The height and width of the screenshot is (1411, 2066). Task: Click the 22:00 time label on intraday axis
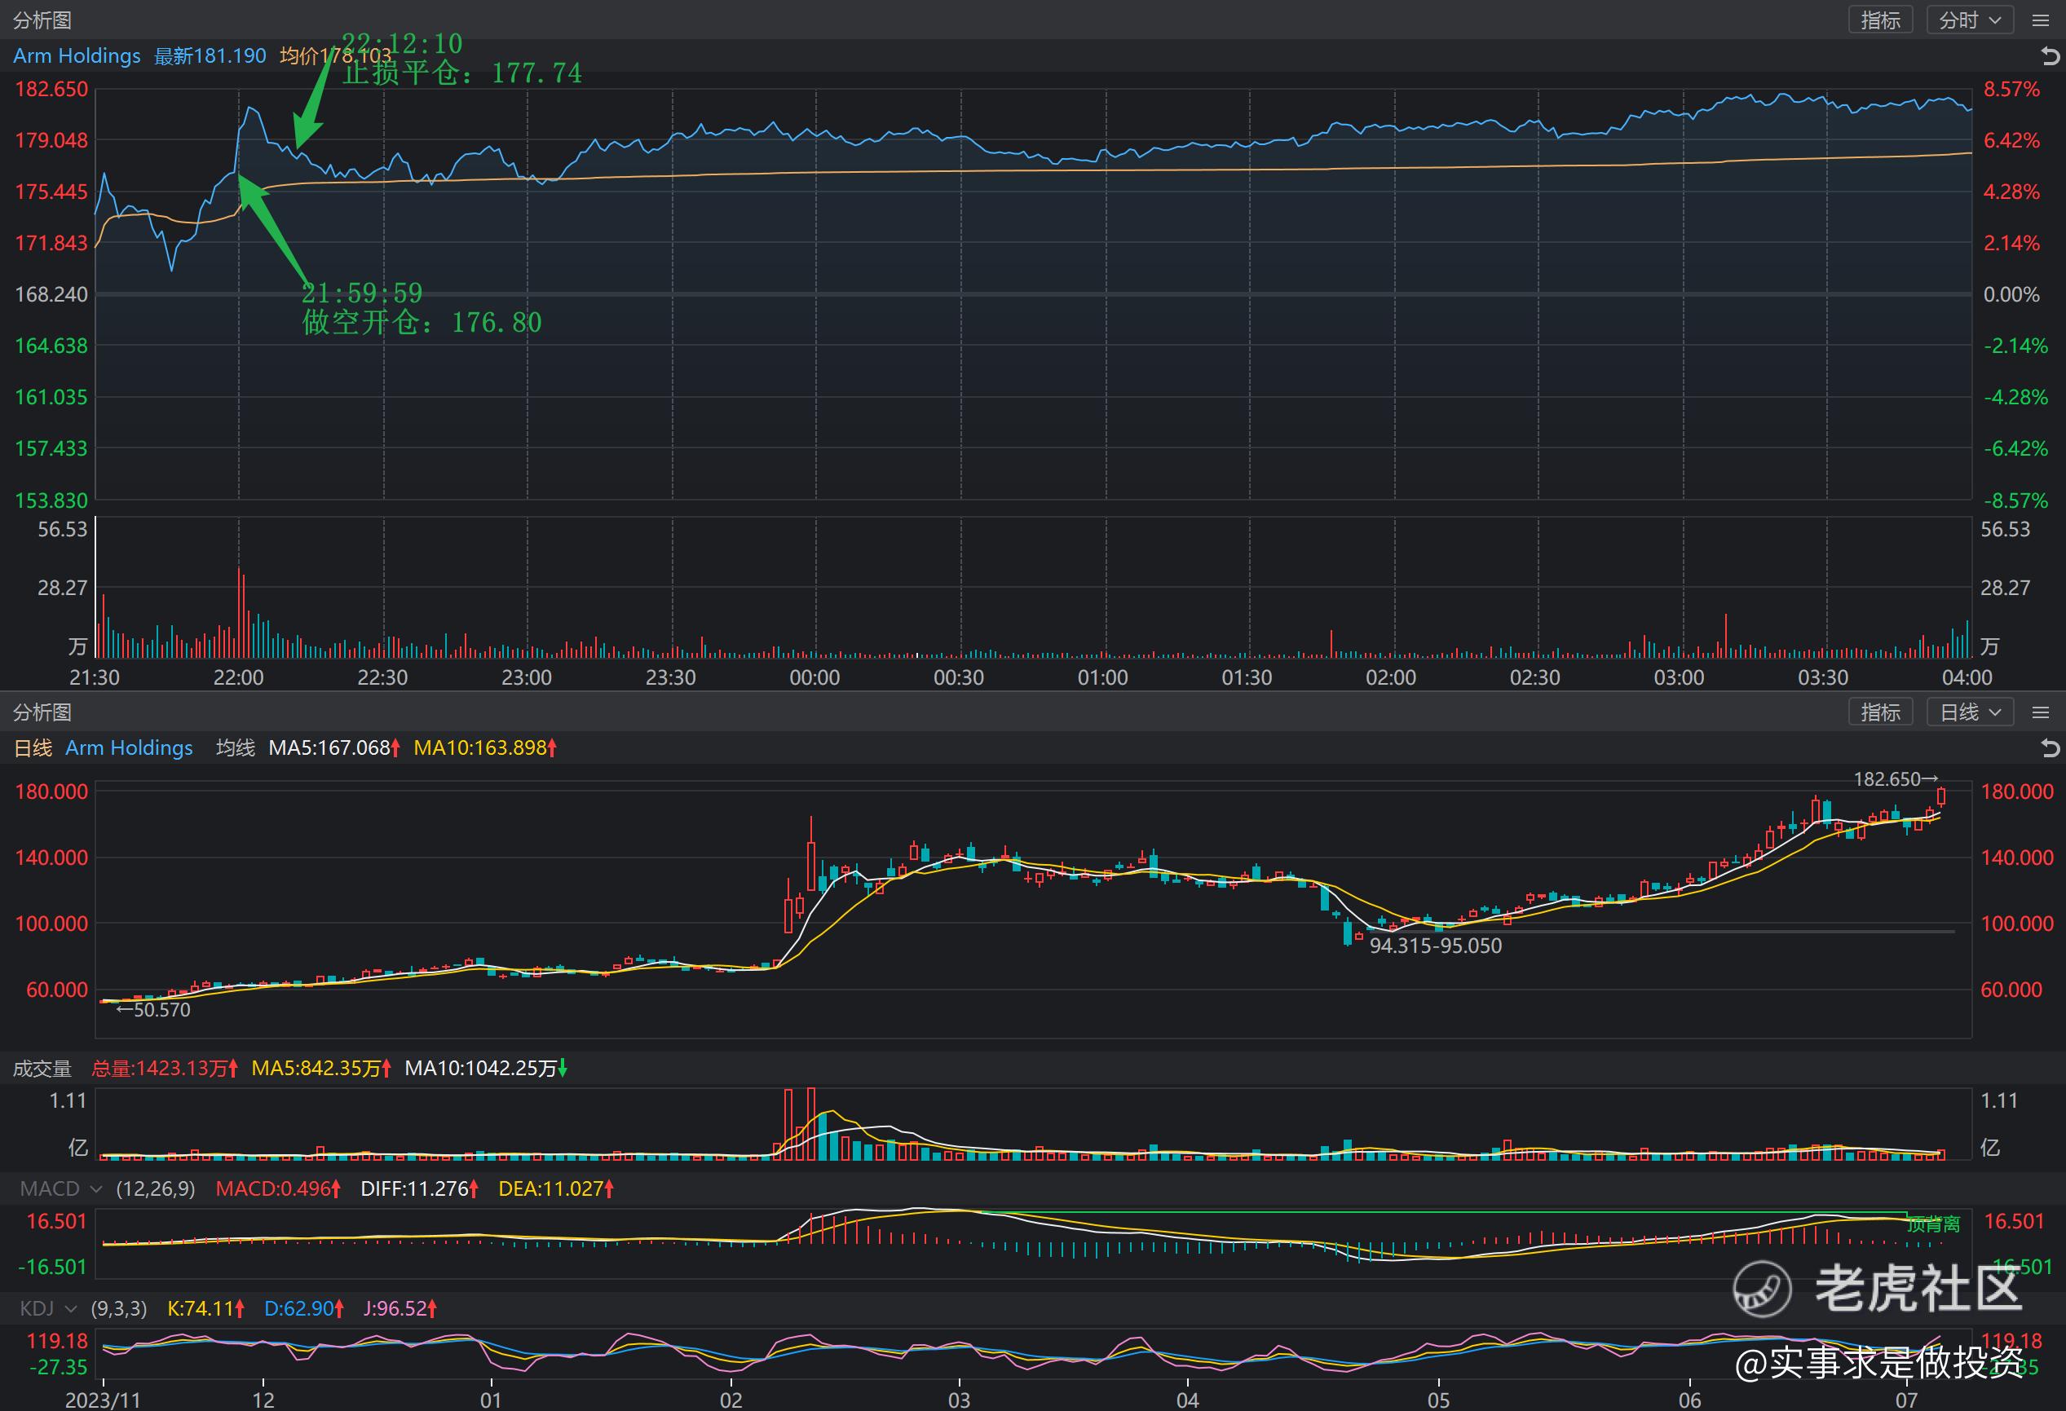click(x=238, y=677)
